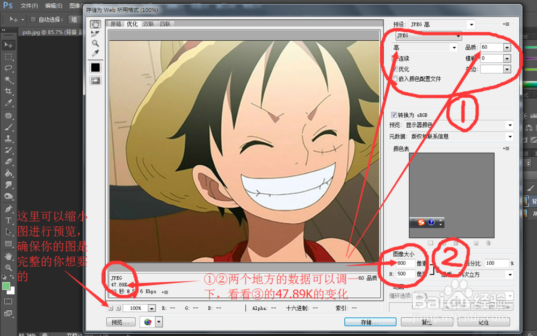
Task: Select the Eyedropper tool in Photoshop toolbar
Action: pos(8,103)
